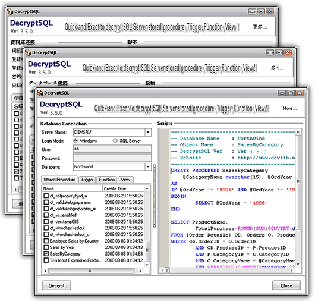Viewport: 315px width, 302px height.
Task: Close the middle DecryptSQL window with X
Action: 288,53
